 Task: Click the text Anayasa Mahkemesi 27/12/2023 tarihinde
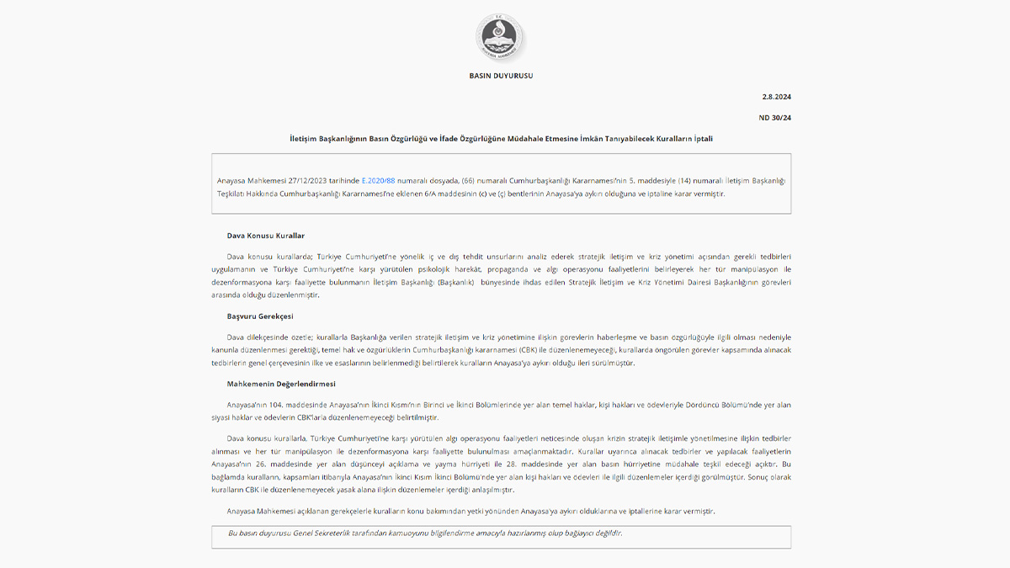coord(287,180)
